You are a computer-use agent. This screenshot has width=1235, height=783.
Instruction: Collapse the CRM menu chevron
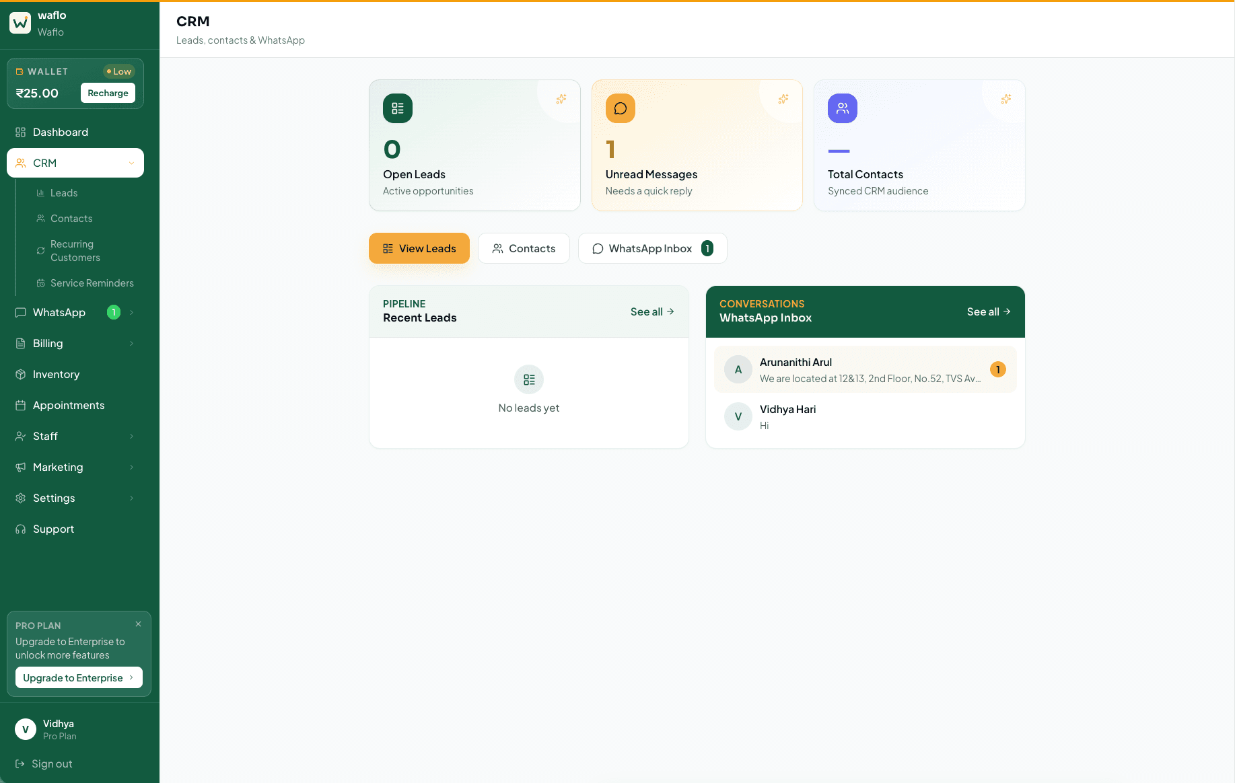click(131, 163)
